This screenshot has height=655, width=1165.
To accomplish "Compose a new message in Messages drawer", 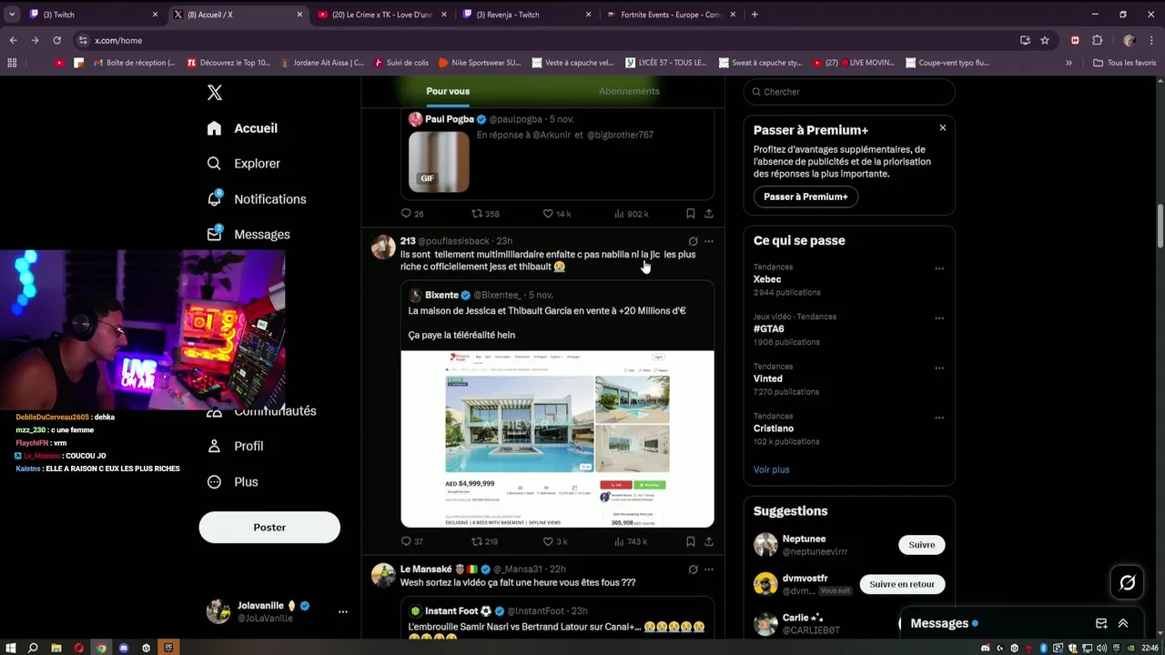I will pyautogui.click(x=1101, y=623).
